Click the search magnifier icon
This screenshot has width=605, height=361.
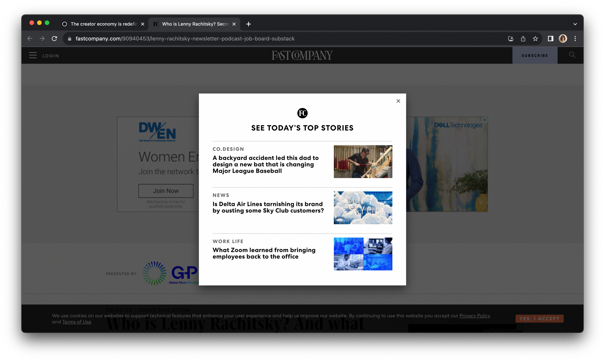pyautogui.click(x=572, y=55)
